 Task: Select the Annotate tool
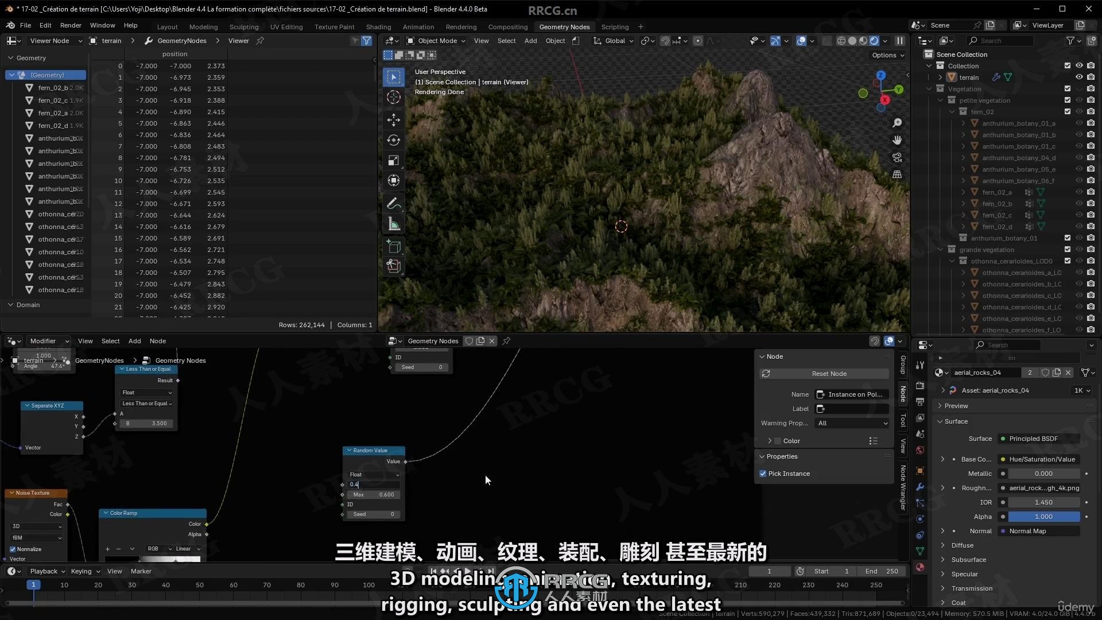(394, 203)
